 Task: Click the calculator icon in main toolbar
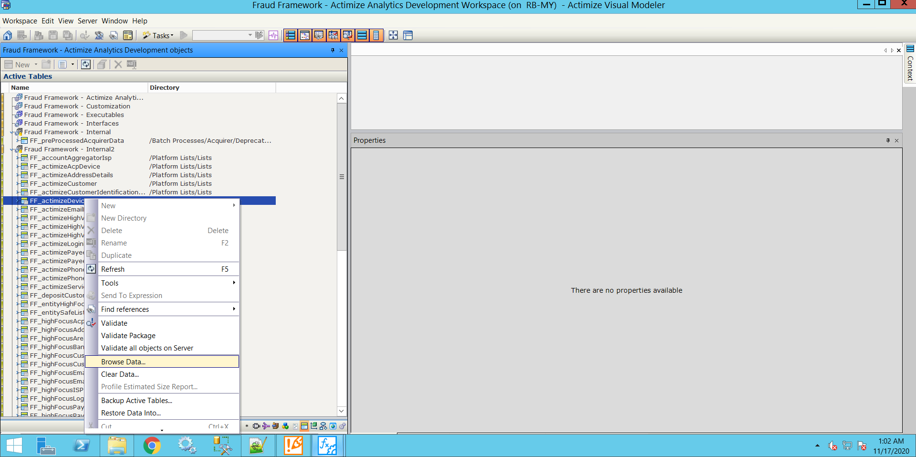128,35
